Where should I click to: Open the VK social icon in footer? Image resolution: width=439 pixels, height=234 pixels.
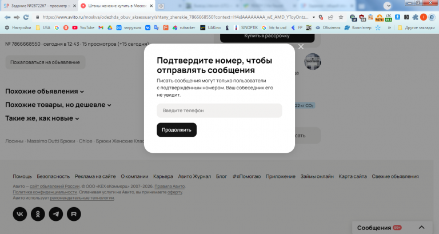click(x=20, y=214)
